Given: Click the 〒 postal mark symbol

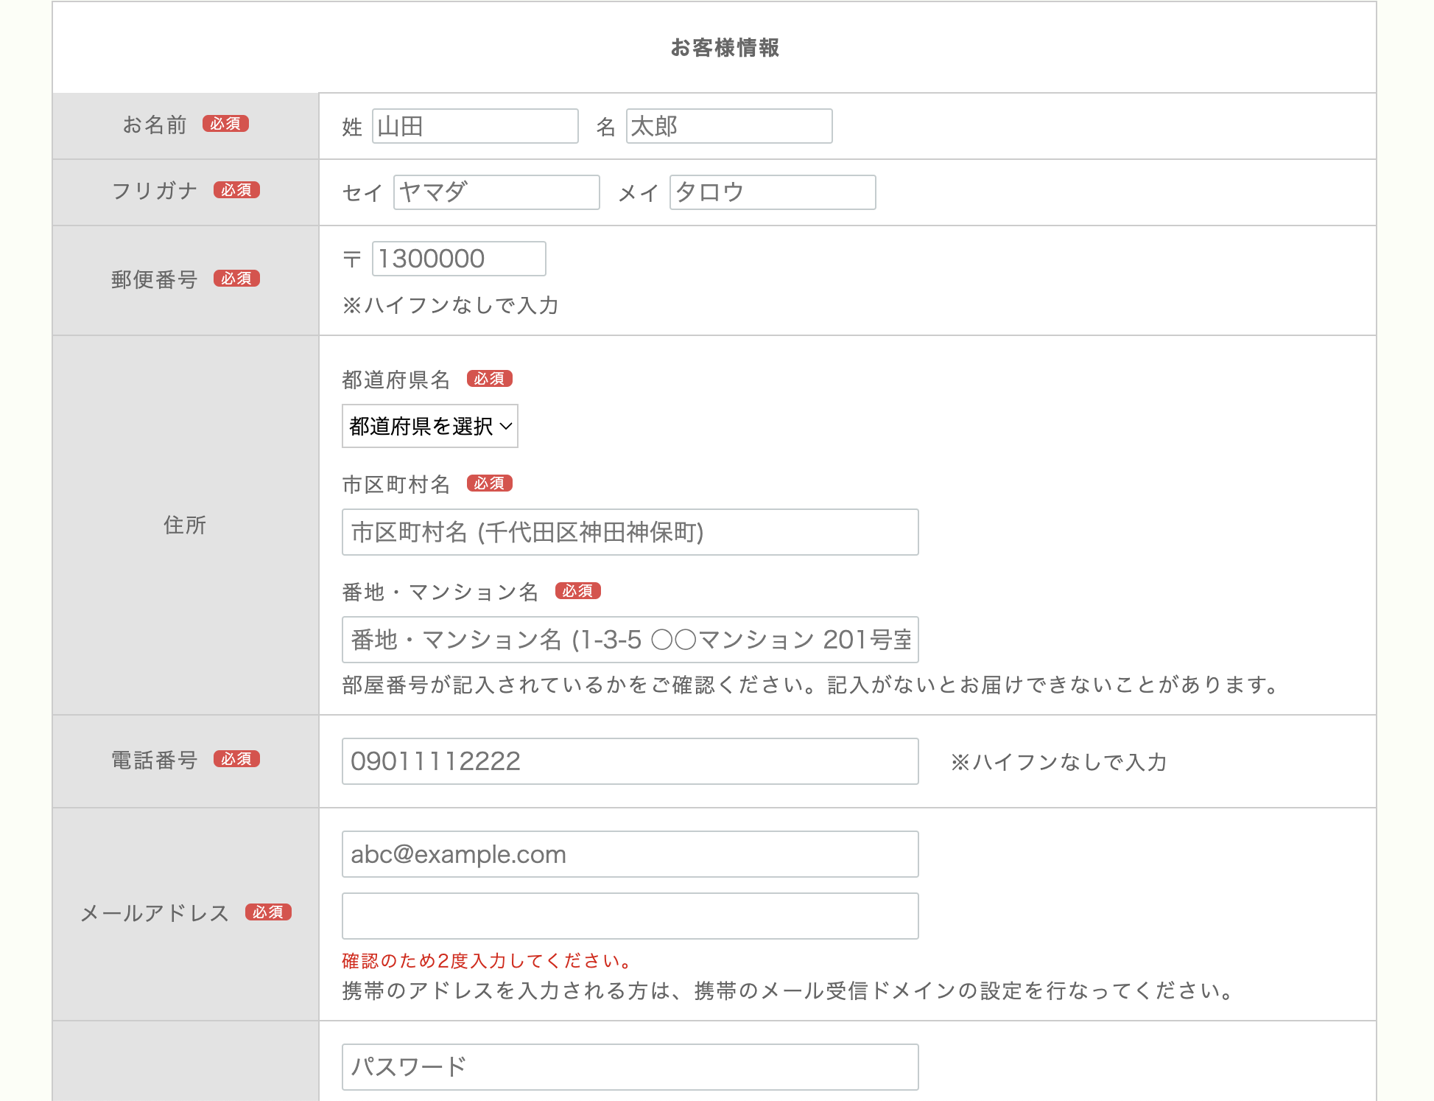Looking at the screenshot, I should coord(352,259).
